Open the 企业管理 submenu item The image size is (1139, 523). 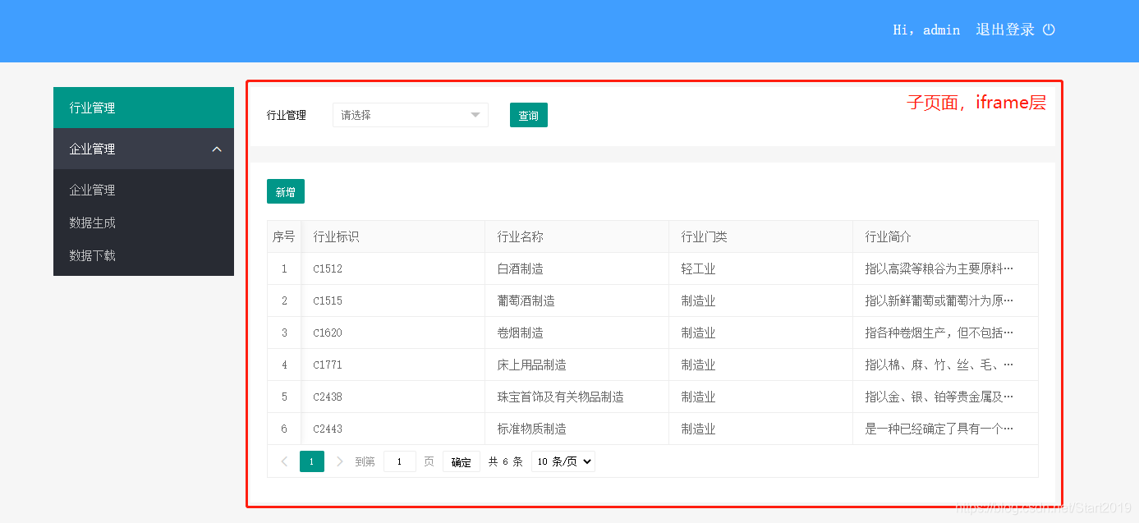93,190
